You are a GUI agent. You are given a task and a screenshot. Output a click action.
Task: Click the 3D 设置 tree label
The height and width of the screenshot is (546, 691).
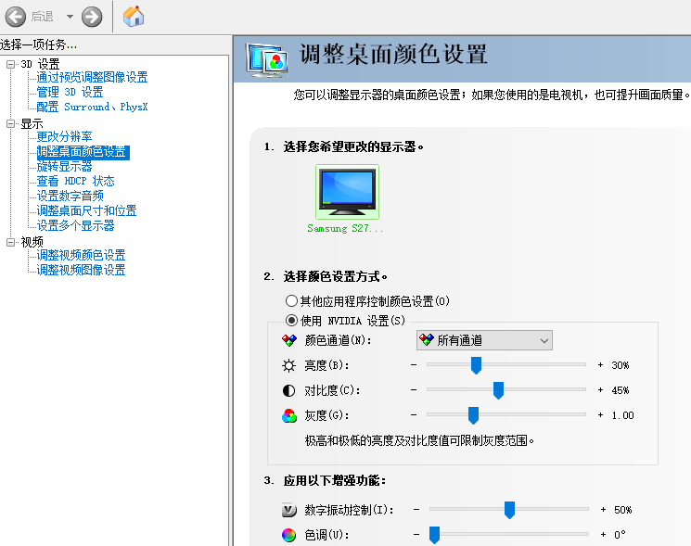pyautogui.click(x=40, y=64)
